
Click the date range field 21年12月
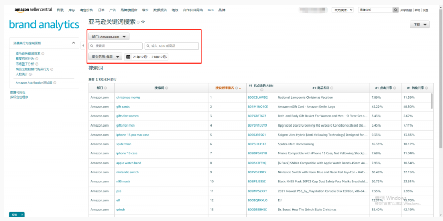150,57
